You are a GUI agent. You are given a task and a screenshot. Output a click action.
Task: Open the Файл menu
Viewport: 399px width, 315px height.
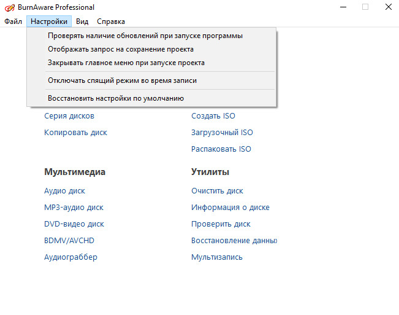[13, 21]
